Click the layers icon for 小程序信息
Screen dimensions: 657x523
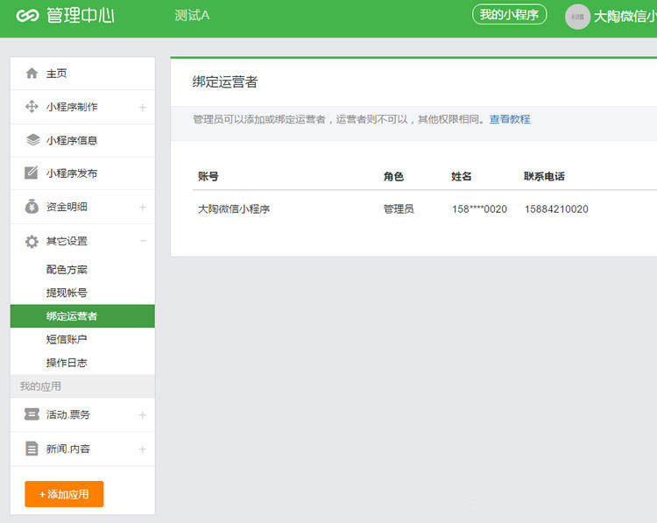(32, 140)
